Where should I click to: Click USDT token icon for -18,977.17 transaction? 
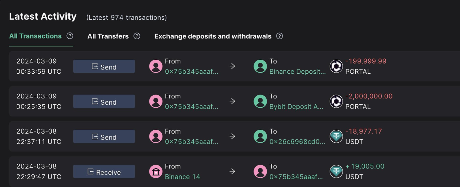tap(336, 136)
